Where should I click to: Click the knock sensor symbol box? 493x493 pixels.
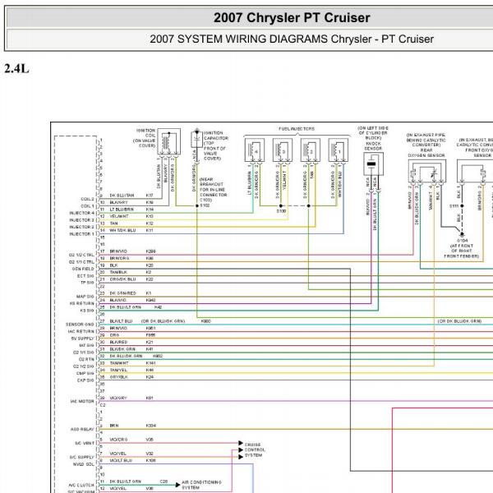(x=373, y=164)
